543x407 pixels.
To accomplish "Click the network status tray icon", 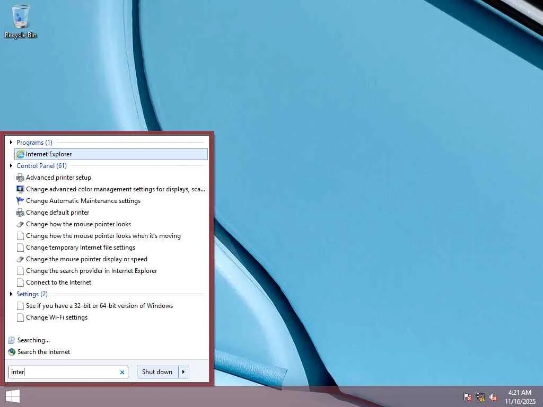I will (x=480, y=396).
